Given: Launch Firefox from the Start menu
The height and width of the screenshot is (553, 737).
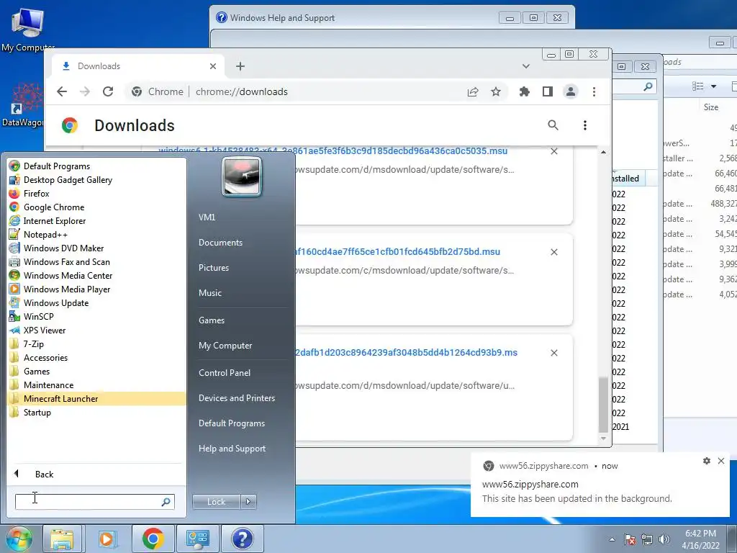Looking at the screenshot, I should [x=96, y=193].
